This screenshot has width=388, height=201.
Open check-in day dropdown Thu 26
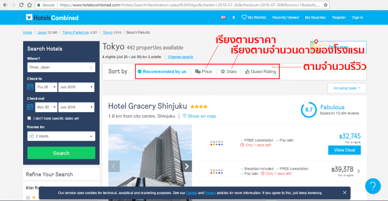(x=46, y=87)
